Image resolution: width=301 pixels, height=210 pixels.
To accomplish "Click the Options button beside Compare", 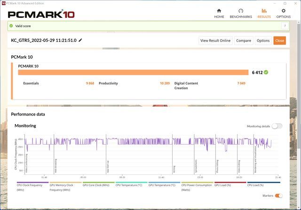I will coord(263,41).
